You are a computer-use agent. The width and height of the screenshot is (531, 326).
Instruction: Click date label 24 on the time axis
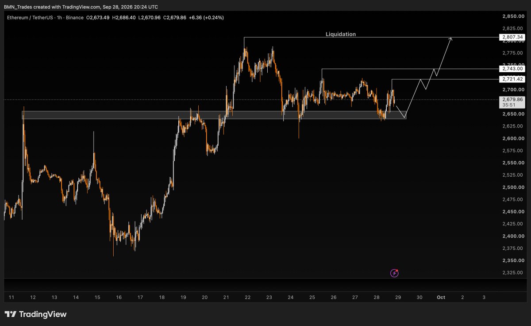291,297
